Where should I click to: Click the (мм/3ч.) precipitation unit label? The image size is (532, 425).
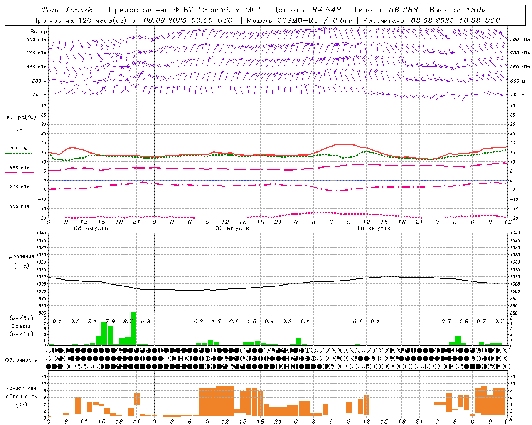click(22, 318)
